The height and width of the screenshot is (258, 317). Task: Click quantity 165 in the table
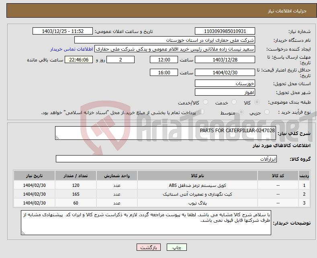[76, 195]
